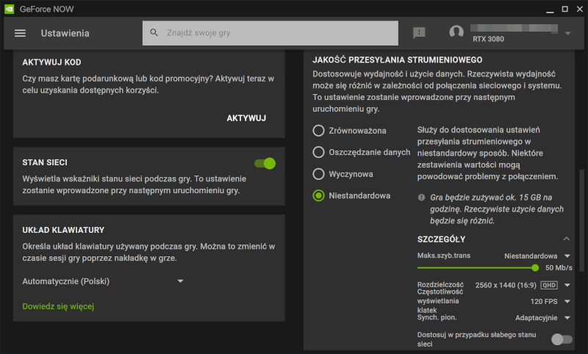
Task: Search in the Znajdź swoje gry field
Action: tap(270, 33)
